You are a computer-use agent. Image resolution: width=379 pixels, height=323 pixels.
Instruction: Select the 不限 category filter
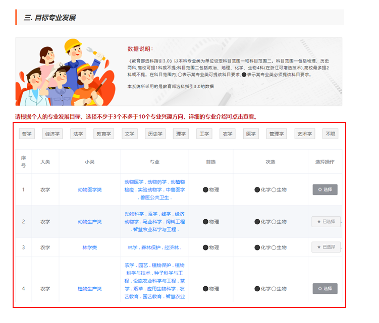pyautogui.click(x=330, y=134)
